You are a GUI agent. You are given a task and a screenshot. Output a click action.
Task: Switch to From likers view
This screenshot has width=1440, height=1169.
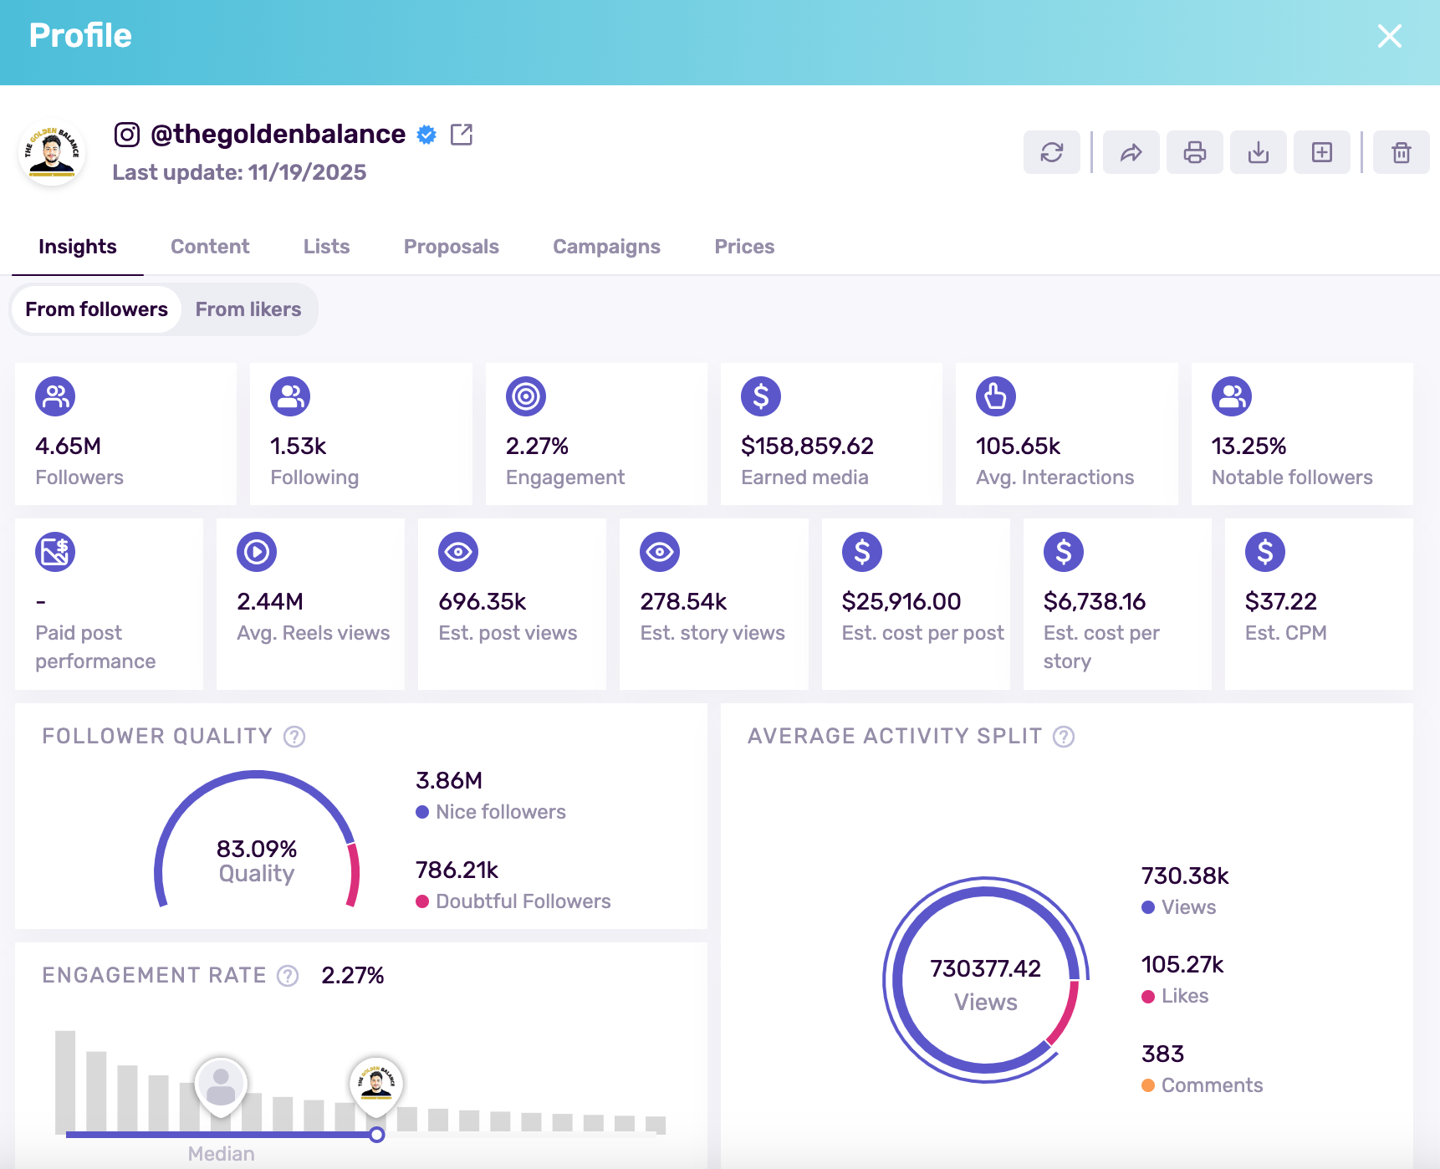[248, 309]
